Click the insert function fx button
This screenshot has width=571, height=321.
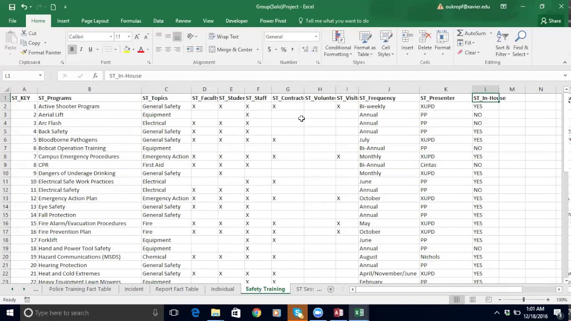tap(95, 76)
